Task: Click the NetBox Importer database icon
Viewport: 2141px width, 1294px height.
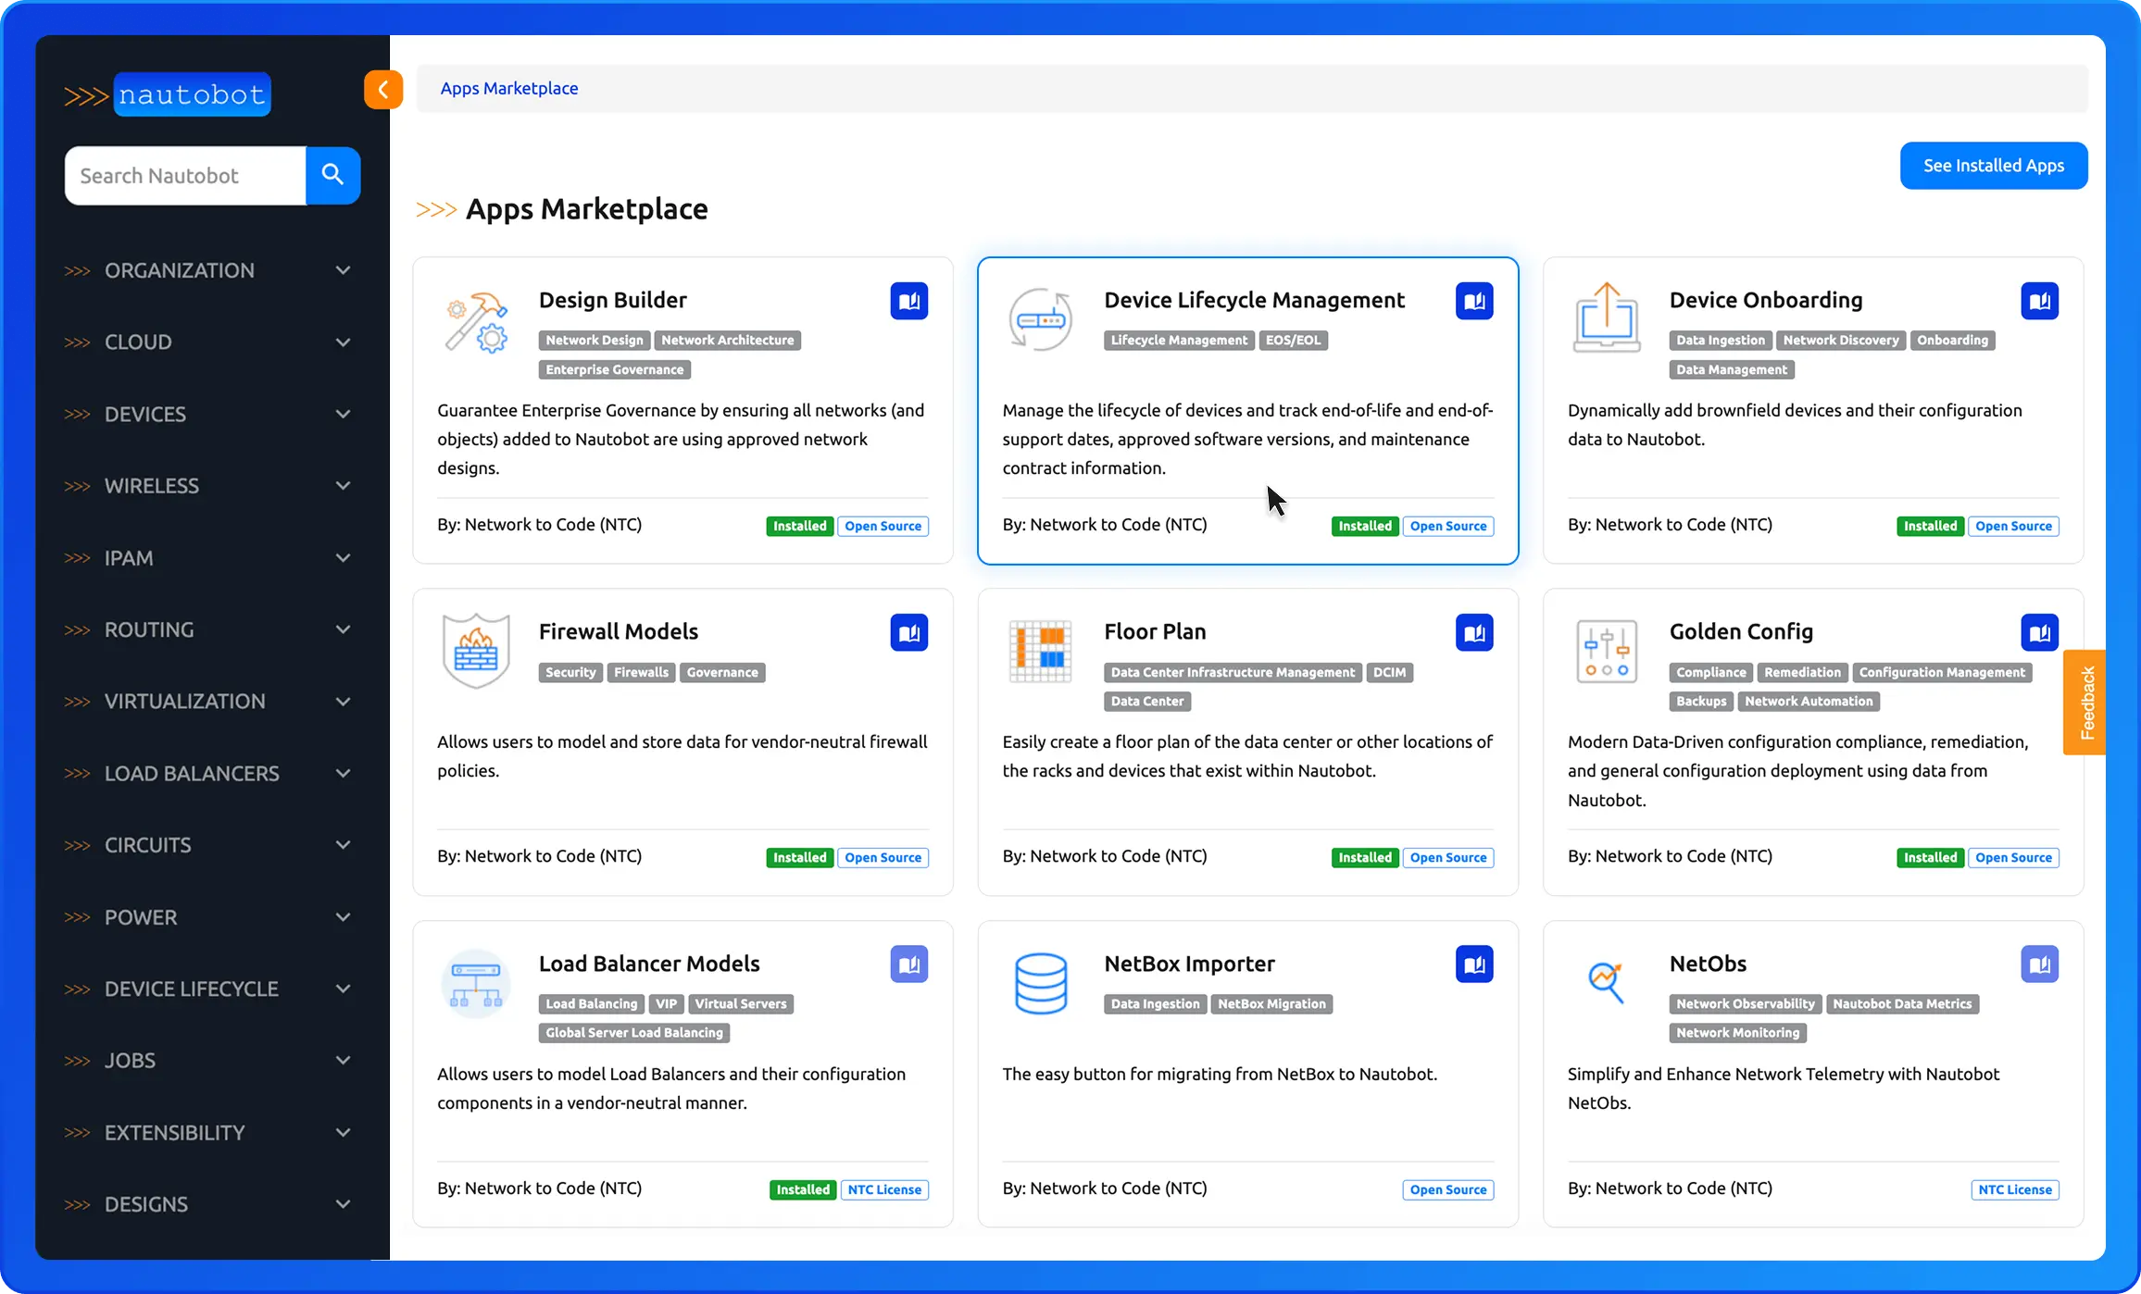Action: 1041,983
